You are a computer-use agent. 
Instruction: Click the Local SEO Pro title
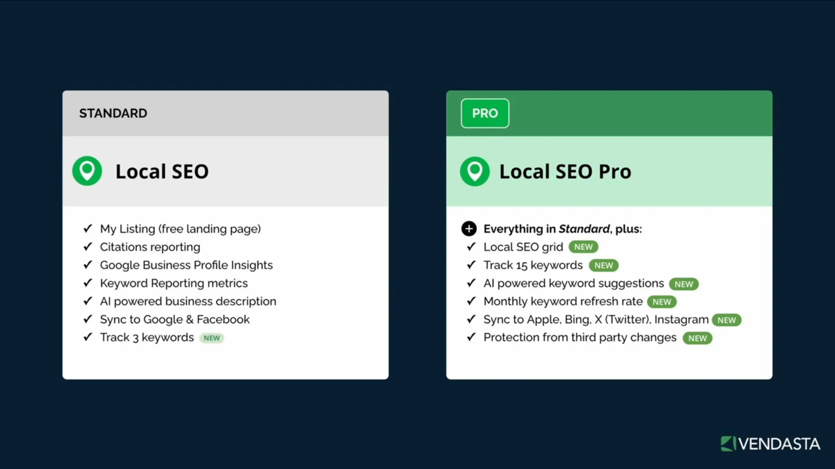565,172
